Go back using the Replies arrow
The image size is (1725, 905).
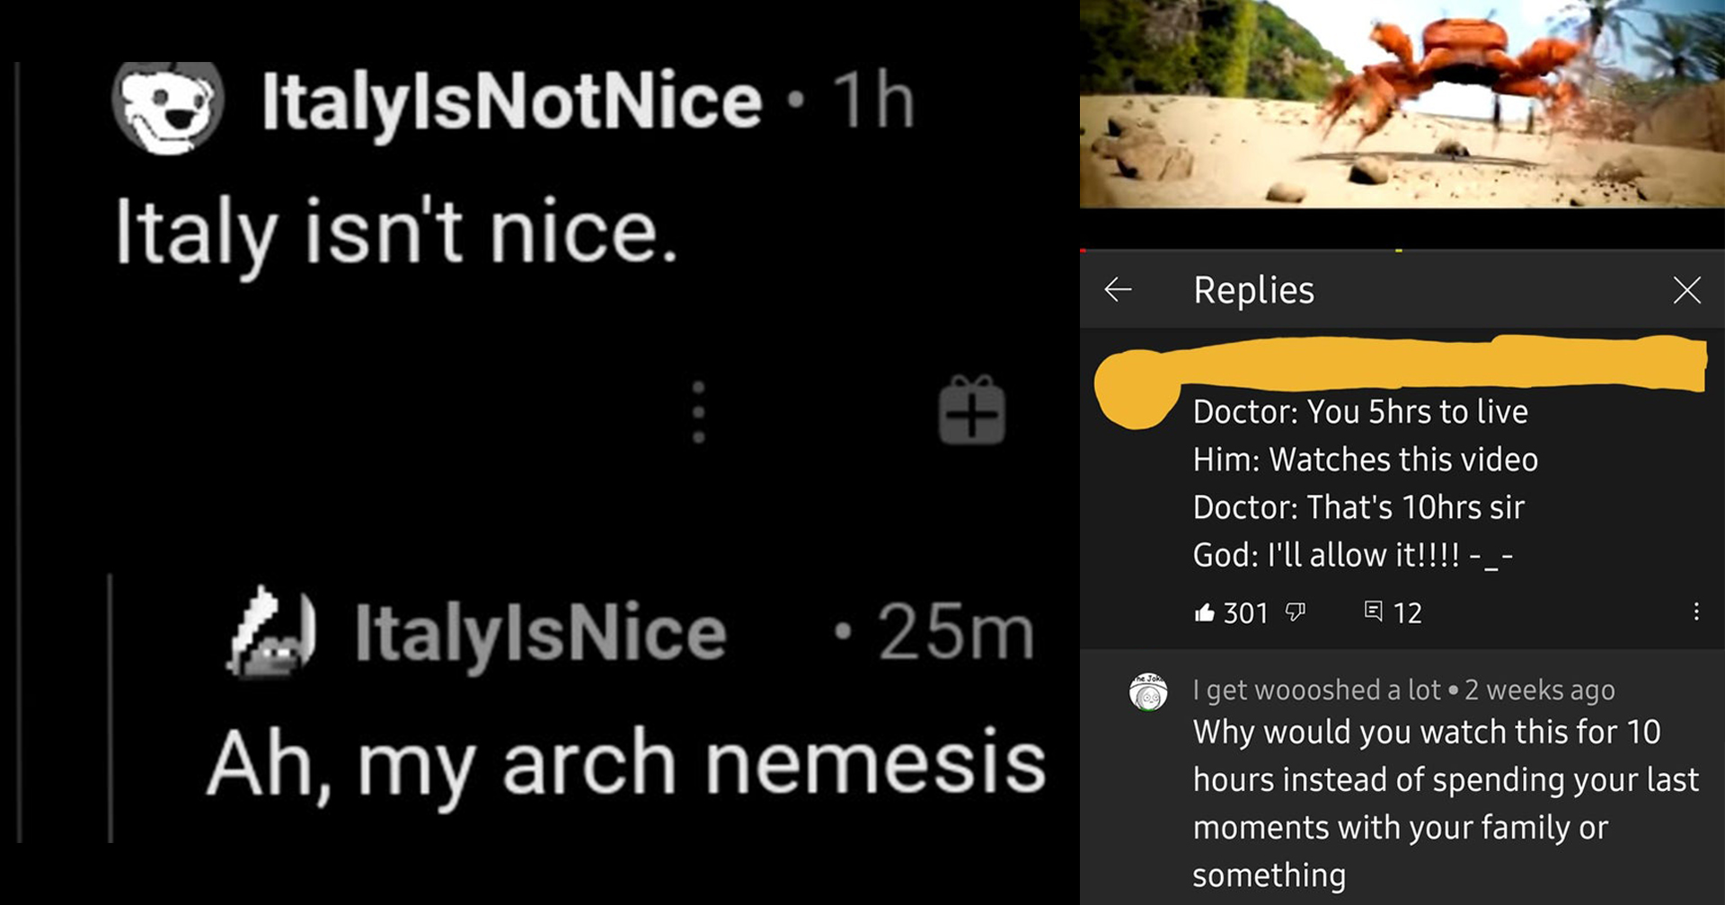tap(1118, 289)
